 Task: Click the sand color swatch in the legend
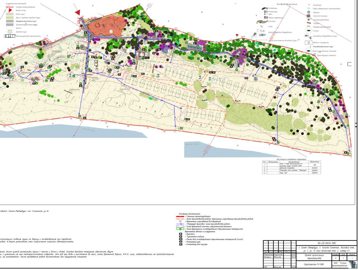click(10, 14)
